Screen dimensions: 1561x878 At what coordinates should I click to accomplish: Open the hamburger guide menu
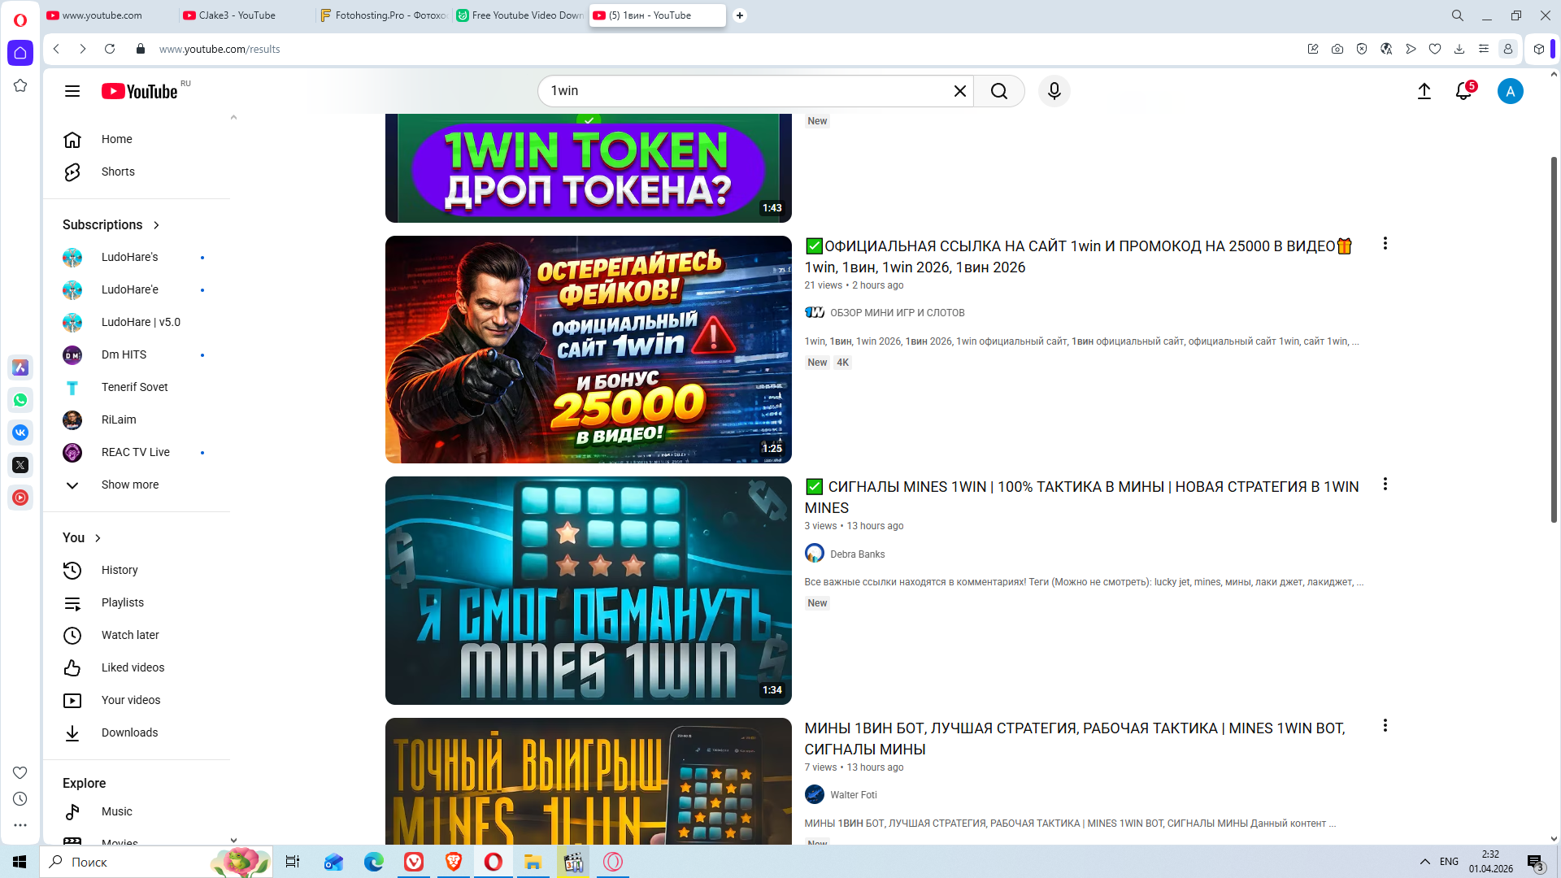(72, 91)
